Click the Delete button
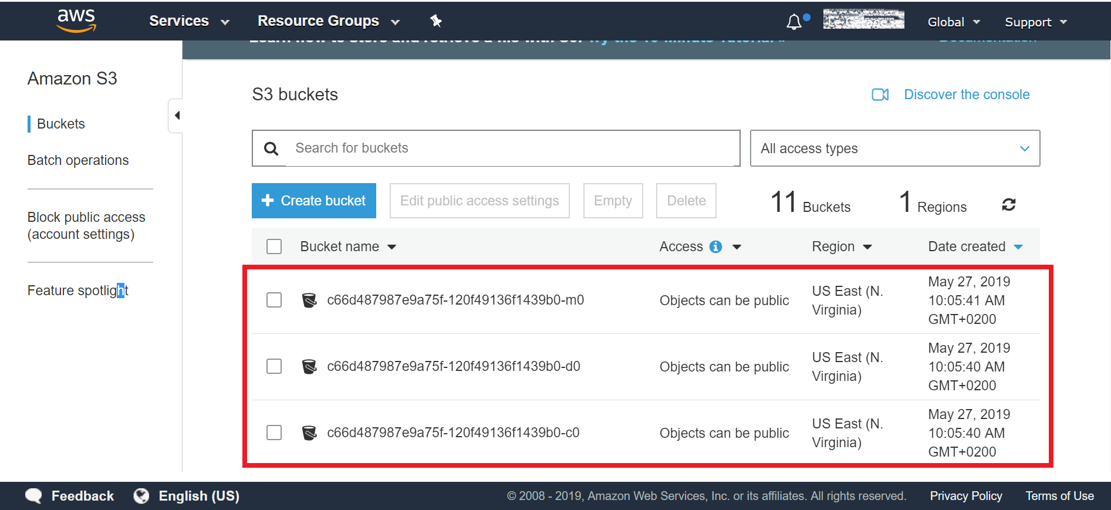Image resolution: width=1111 pixels, height=510 pixels. (686, 201)
